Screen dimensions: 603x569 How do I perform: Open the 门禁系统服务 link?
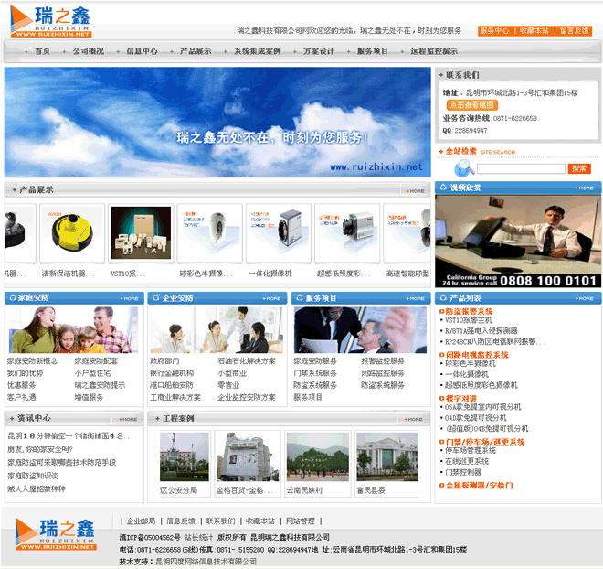pyautogui.click(x=315, y=373)
